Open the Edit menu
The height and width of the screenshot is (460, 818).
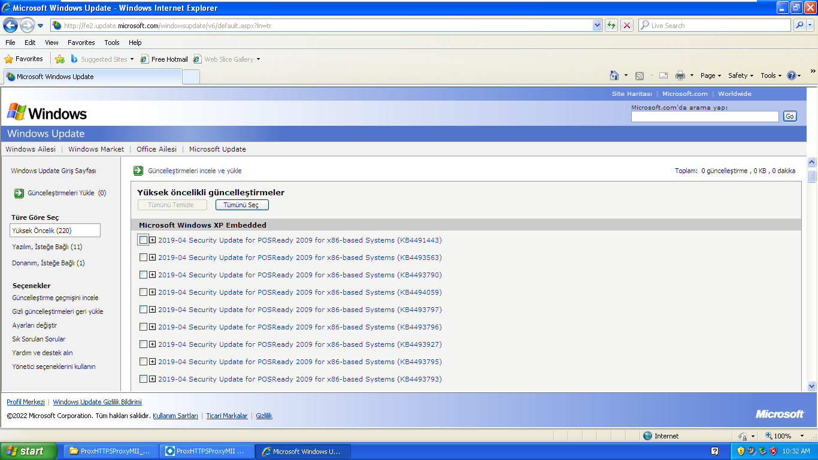(30, 43)
